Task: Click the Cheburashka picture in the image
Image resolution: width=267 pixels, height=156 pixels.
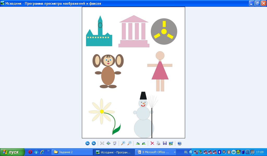Action: tap(108, 71)
